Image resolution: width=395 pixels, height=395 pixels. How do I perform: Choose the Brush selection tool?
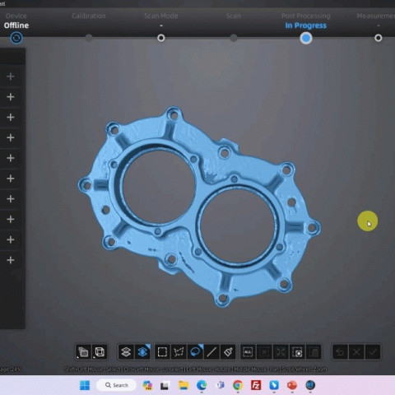228,351
